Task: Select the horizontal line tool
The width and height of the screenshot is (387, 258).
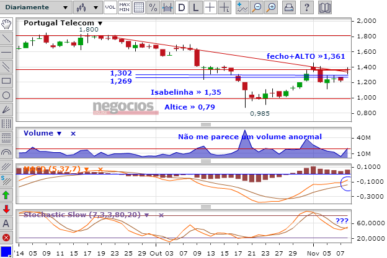Action: [6, 53]
